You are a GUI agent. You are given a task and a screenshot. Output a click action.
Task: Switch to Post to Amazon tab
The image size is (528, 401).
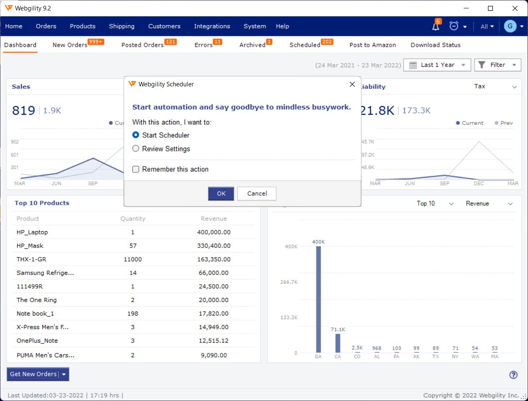pos(373,45)
